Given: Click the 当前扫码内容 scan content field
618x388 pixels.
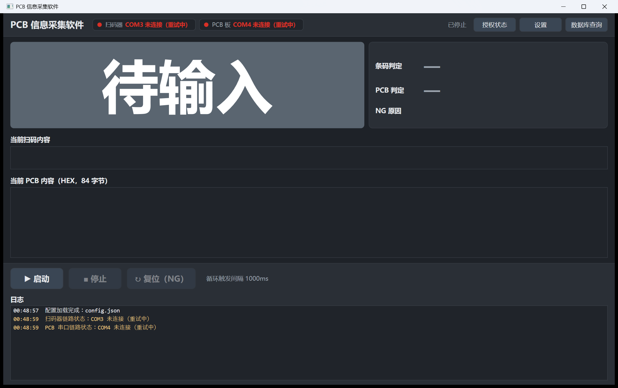Looking at the screenshot, I should click(309, 158).
